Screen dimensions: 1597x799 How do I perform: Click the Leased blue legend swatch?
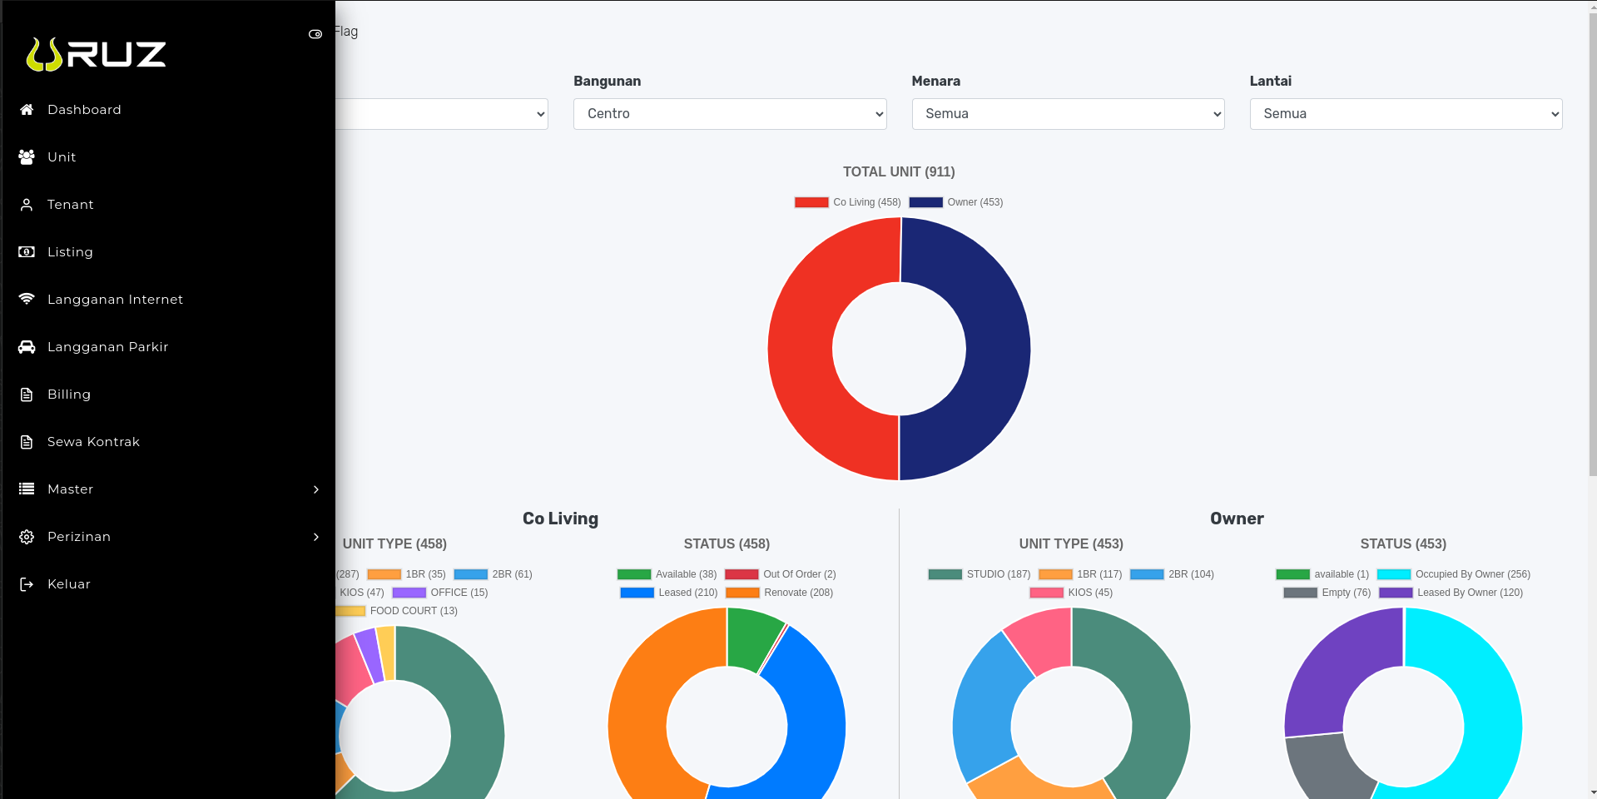coord(637,593)
